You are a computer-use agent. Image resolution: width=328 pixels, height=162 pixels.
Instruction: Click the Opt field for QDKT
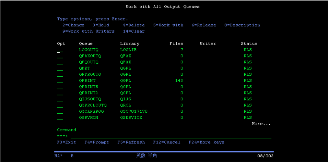(x=60, y=68)
